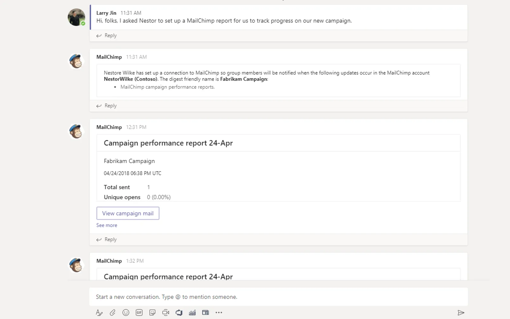Click the MailChimp name at 12:31 PM
Image resolution: width=510 pixels, height=319 pixels.
(x=109, y=127)
